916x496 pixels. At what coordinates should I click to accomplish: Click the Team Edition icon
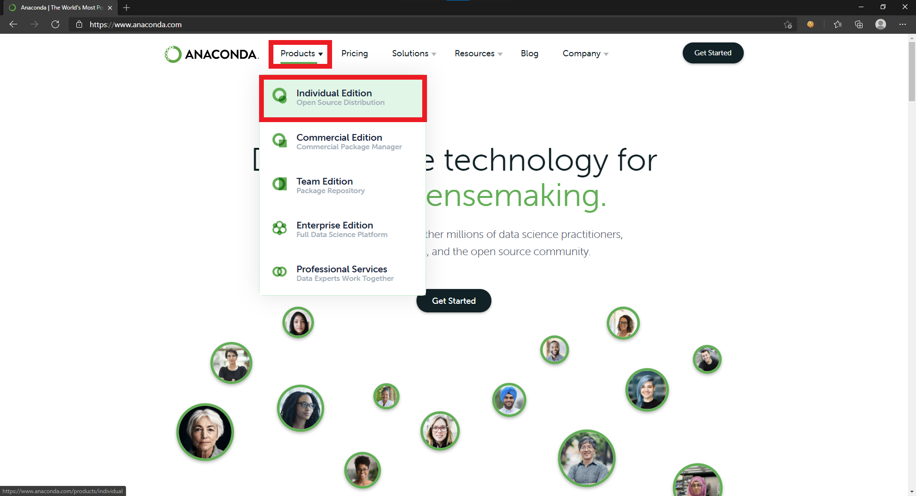(x=280, y=184)
